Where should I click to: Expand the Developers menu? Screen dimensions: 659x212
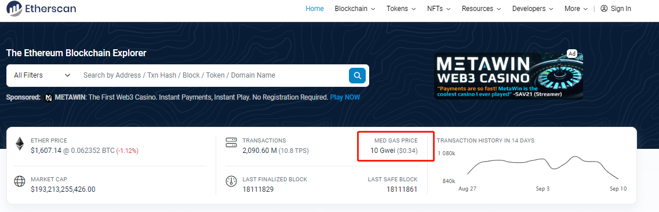tap(533, 8)
